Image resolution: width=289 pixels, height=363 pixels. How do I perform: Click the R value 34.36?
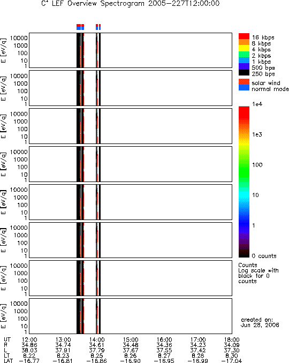[164, 345]
